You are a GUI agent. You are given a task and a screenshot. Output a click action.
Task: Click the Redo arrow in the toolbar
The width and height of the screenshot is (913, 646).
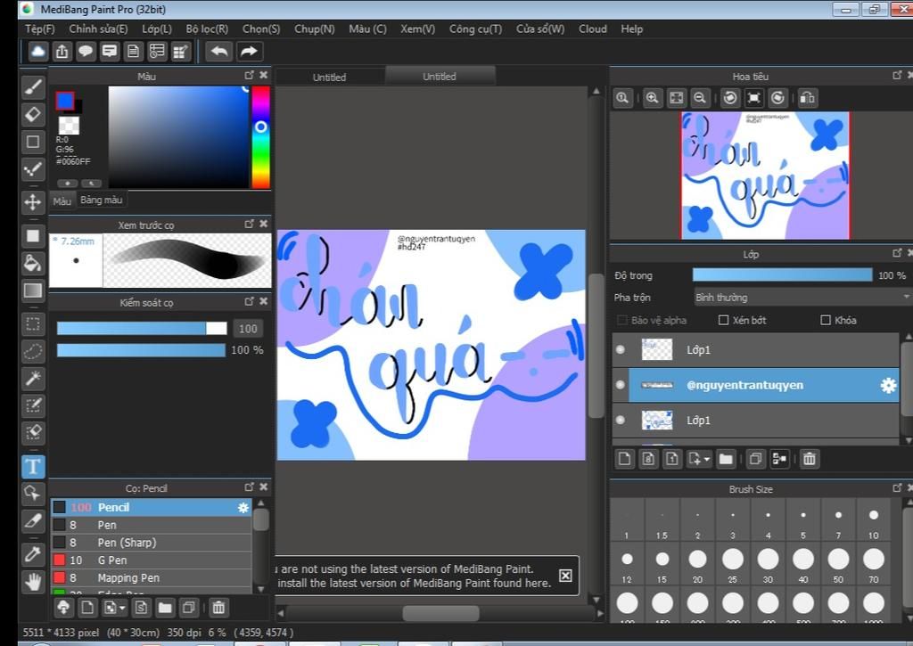coord(249,51)
